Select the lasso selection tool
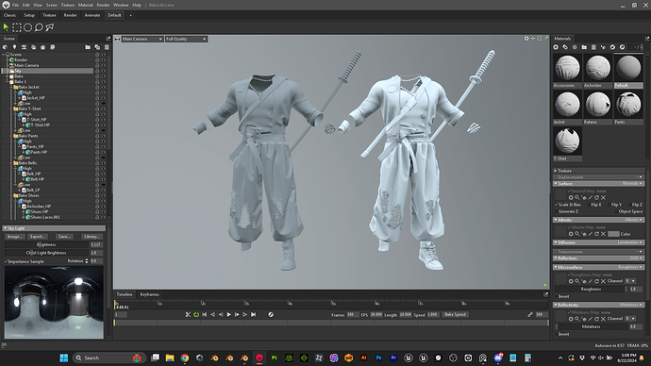 (x=39, y=27)
